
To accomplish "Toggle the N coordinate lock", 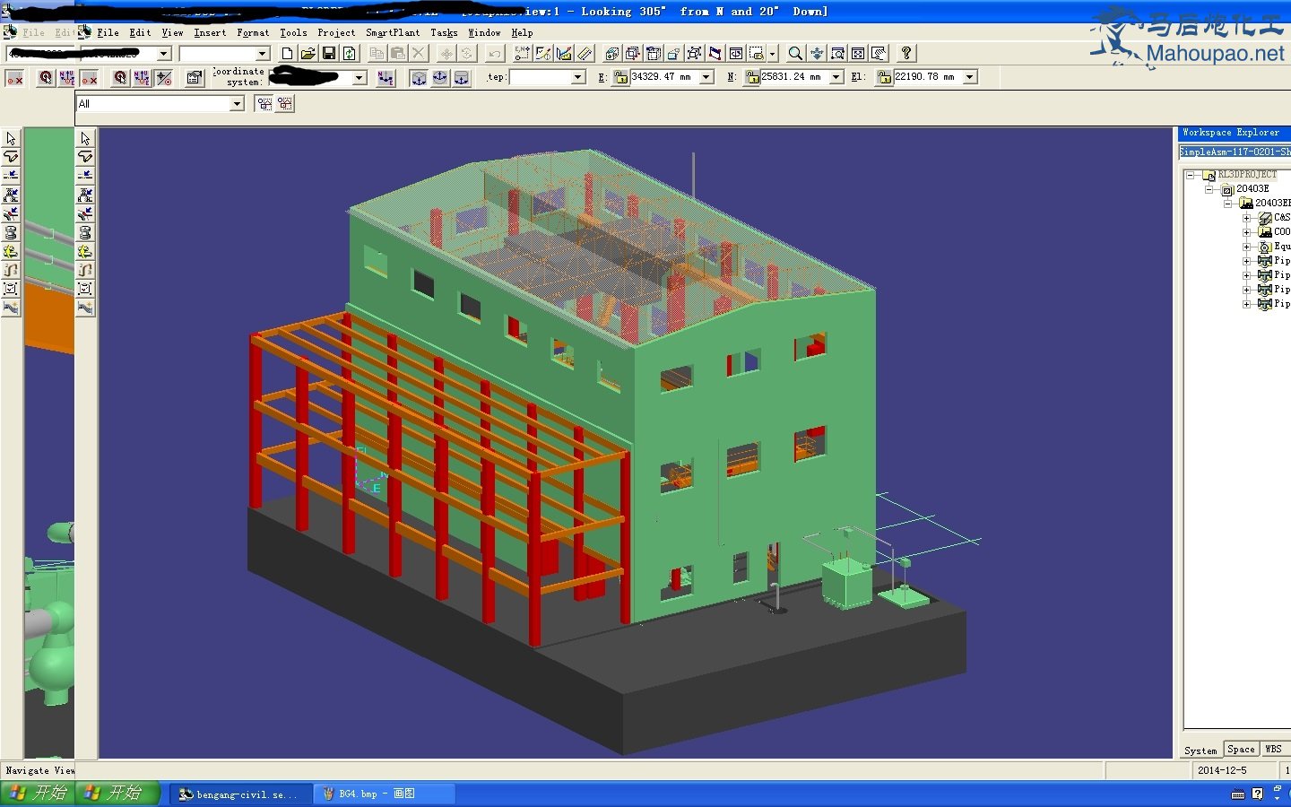I will 751,77.
